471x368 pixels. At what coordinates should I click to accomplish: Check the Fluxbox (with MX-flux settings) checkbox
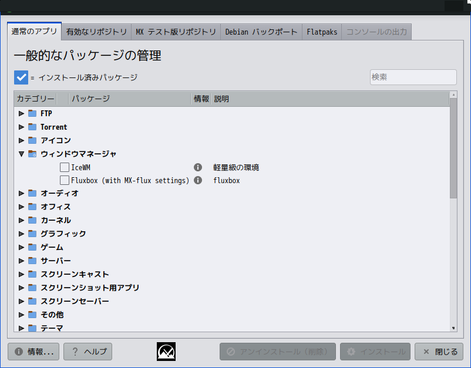(x=65, y=180)
